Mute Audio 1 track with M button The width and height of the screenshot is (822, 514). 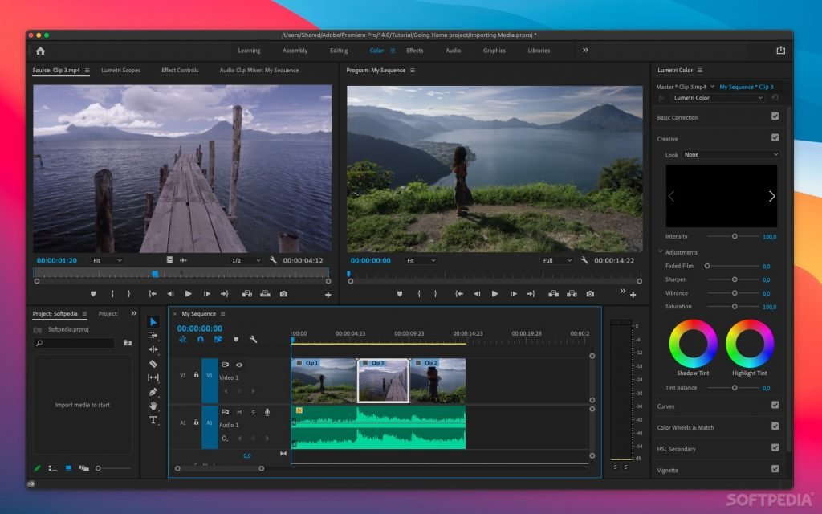tap(239, 412)
